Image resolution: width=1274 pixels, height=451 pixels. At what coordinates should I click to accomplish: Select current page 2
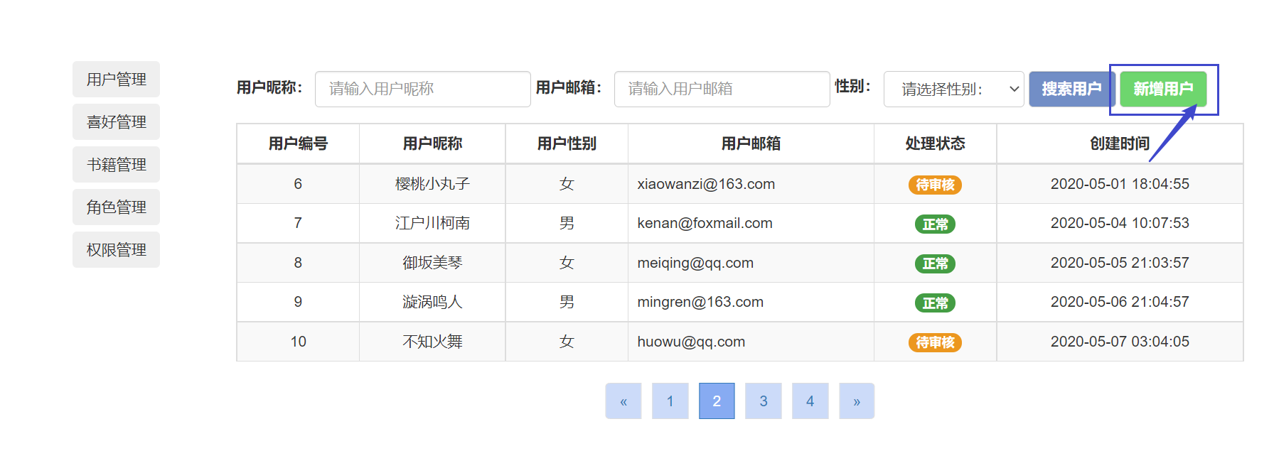[717, 401]
